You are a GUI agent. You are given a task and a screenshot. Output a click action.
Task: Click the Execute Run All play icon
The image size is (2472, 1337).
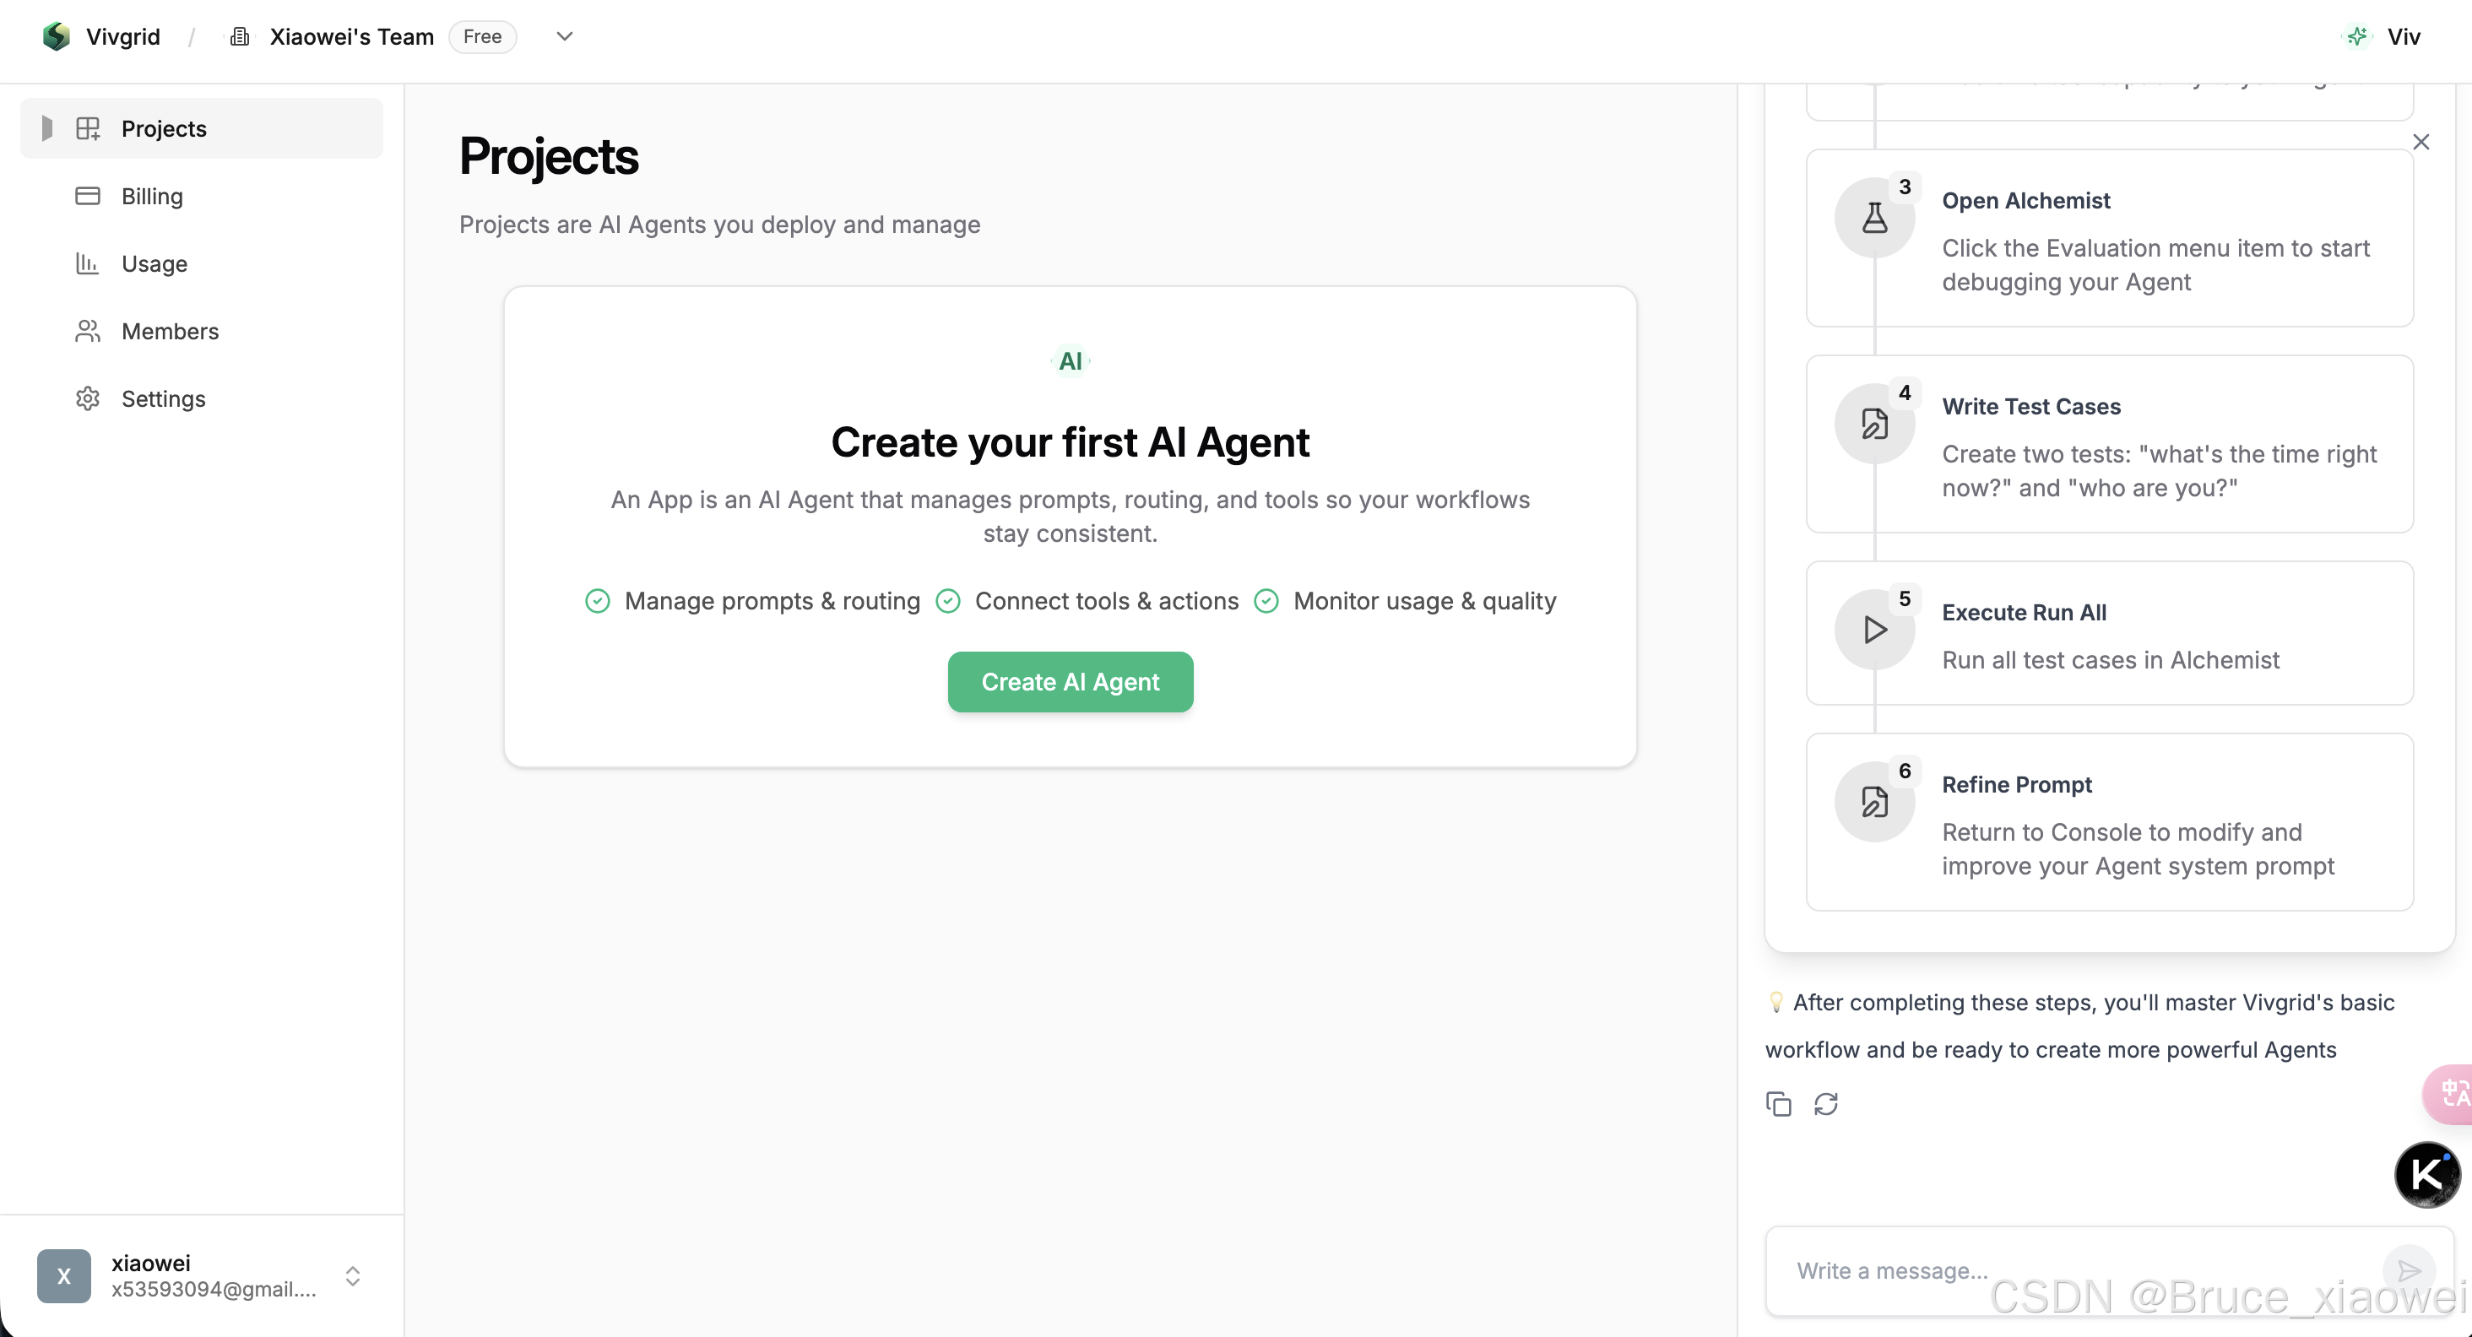coord(1874,631)
